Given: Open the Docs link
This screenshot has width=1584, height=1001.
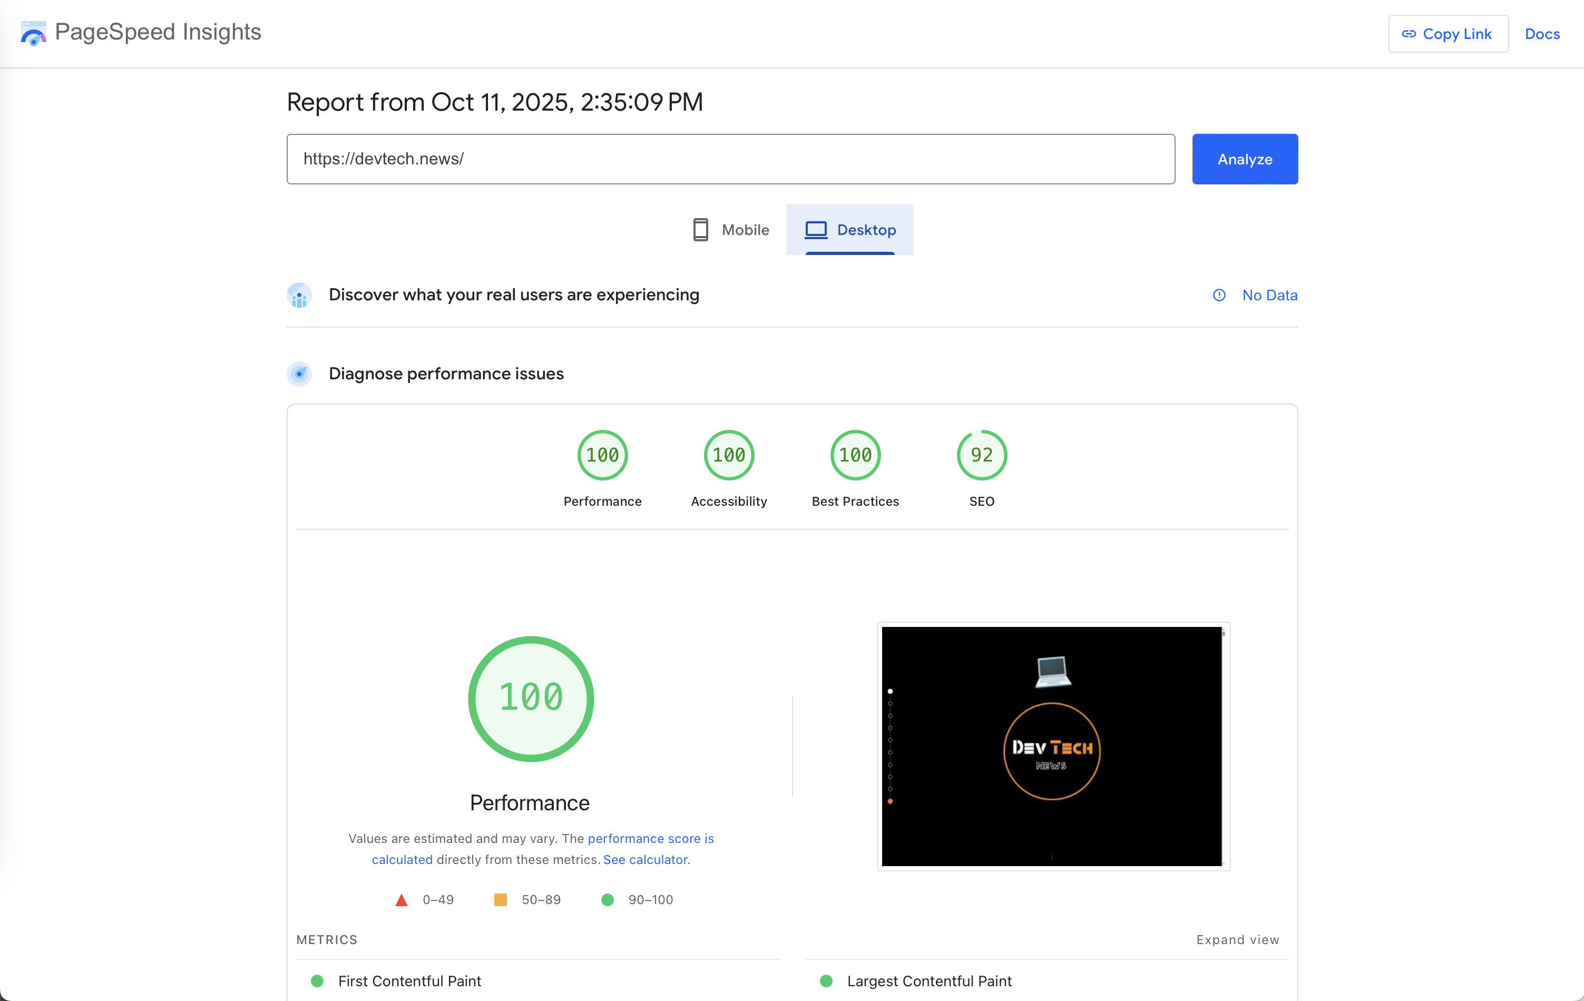Looking at the screenshot, I should point(1541,34).
